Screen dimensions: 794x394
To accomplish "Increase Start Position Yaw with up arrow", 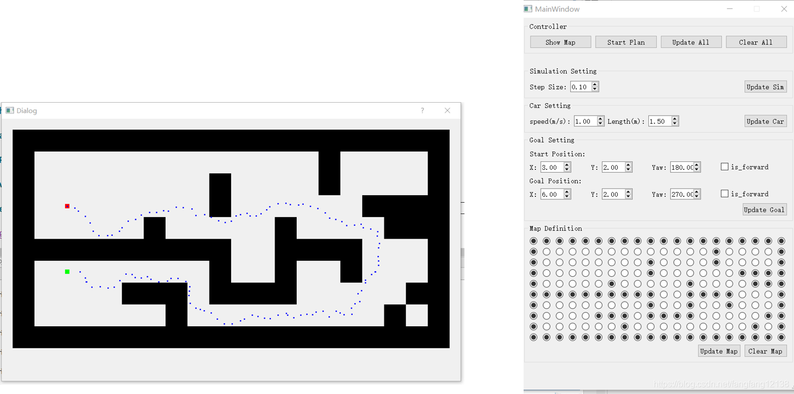I will click(697, 164).
